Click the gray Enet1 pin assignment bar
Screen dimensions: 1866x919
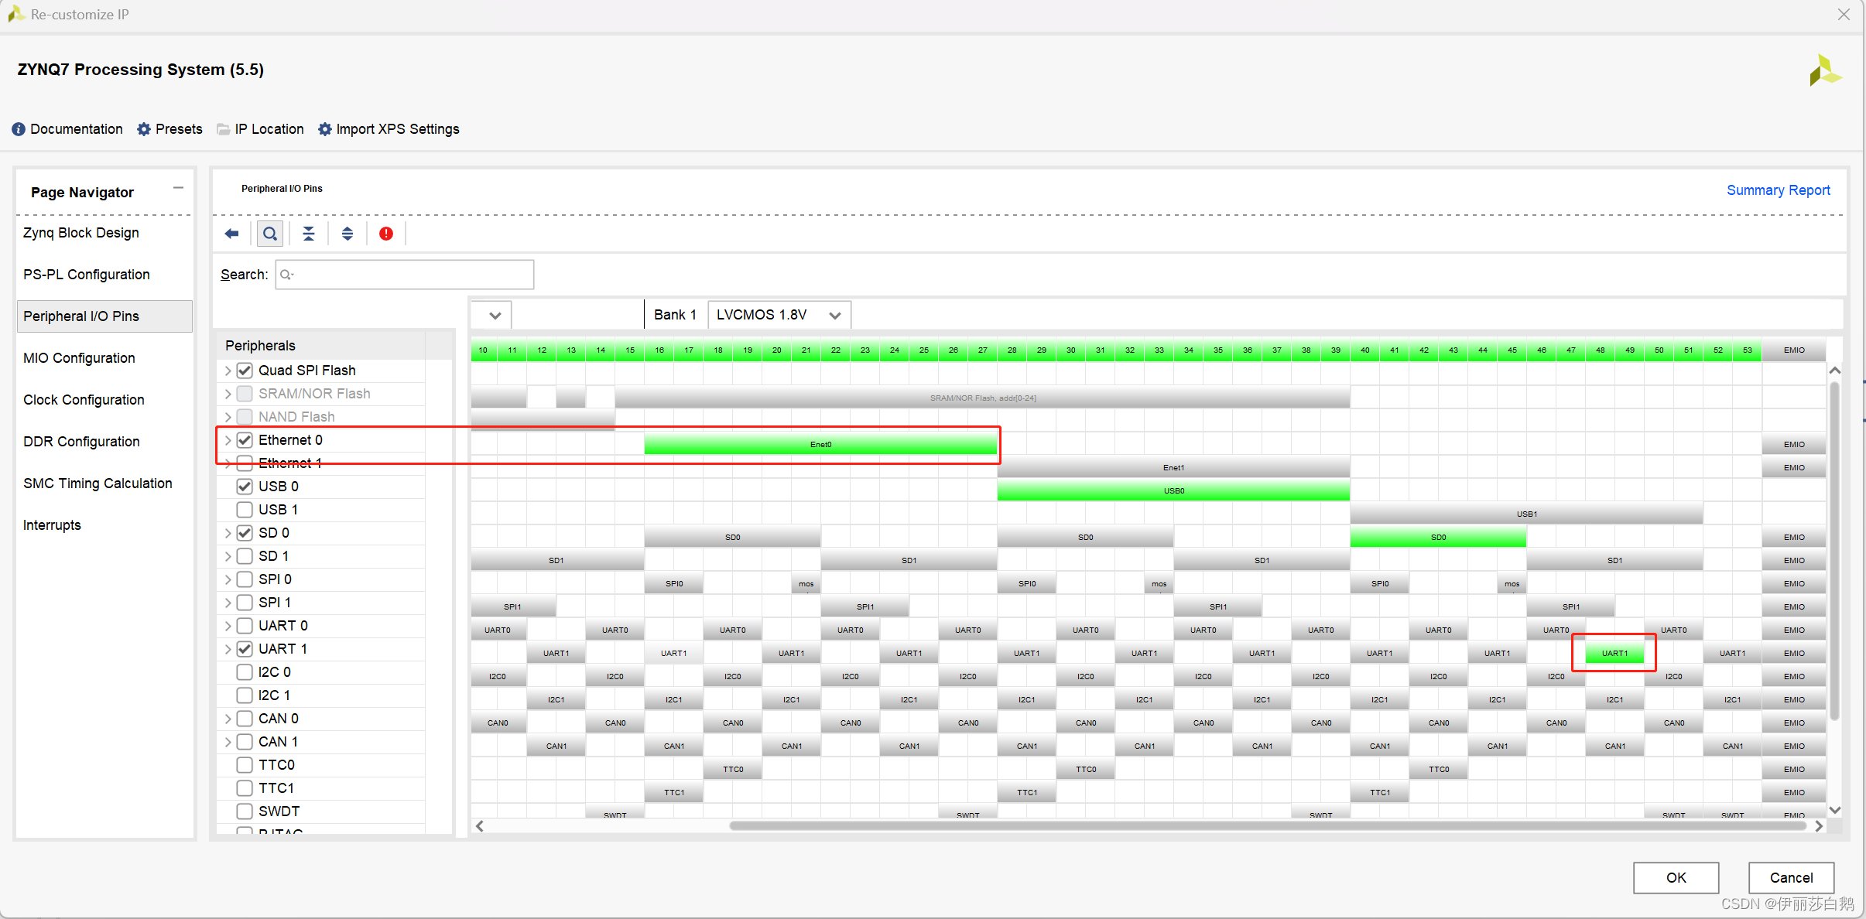pyautogui.click(x=1173, y=467)
